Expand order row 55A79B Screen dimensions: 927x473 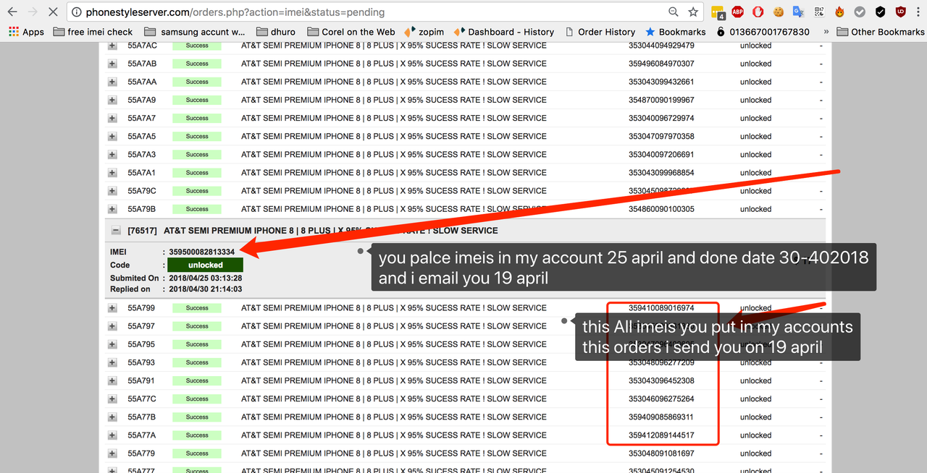tap(112, 209)
